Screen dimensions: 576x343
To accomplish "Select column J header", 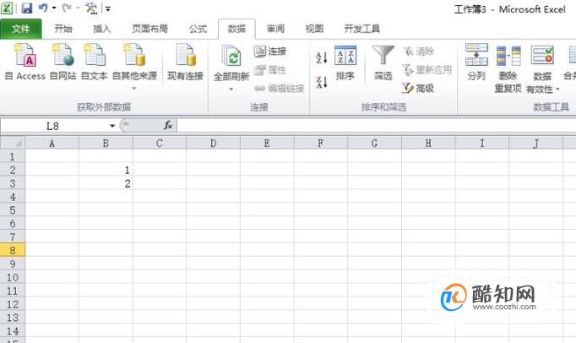I will [x=536, y=143].
